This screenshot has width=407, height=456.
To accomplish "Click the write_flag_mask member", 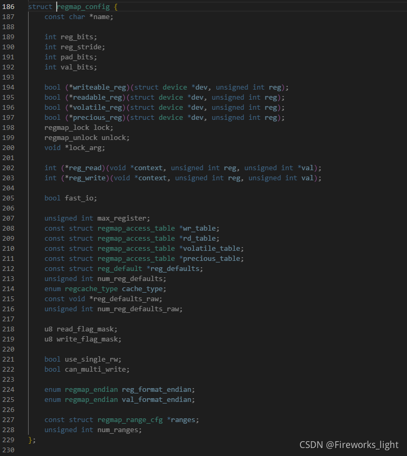I will [x=87, y=339].
